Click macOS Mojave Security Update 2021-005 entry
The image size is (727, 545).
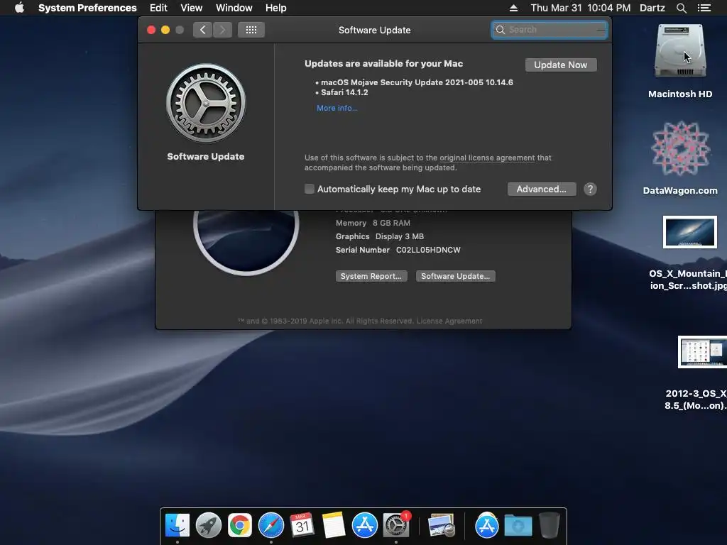[417, 82]
